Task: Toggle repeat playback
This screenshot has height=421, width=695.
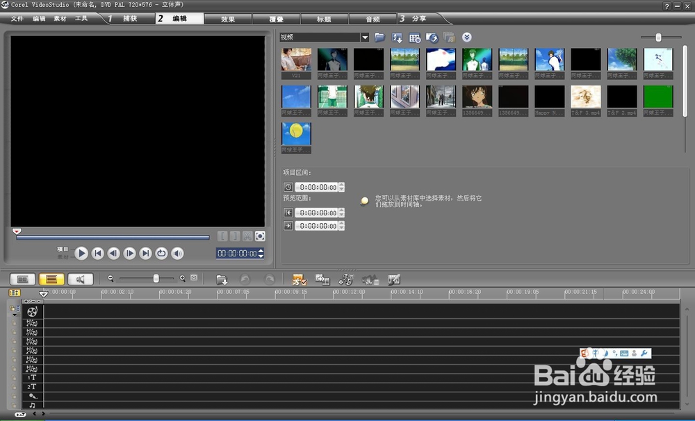Action: [x=161, y=254]
